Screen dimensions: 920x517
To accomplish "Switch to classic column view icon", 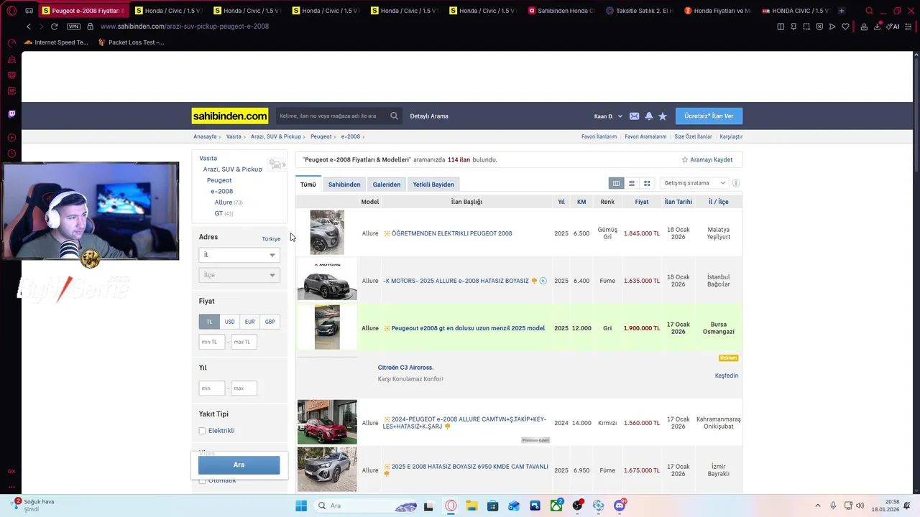I will click(616, 183).
